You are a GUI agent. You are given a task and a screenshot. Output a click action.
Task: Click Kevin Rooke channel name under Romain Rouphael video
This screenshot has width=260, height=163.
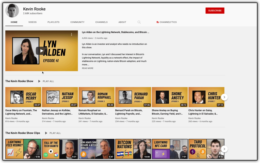[x=85, y=118]
